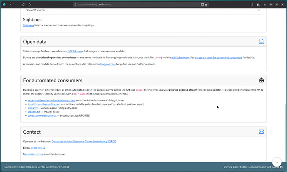Click the text 'security contact (RFC 9116)'
The height and width of the screenshot is (172, 287).
click(x=75, y=116)
